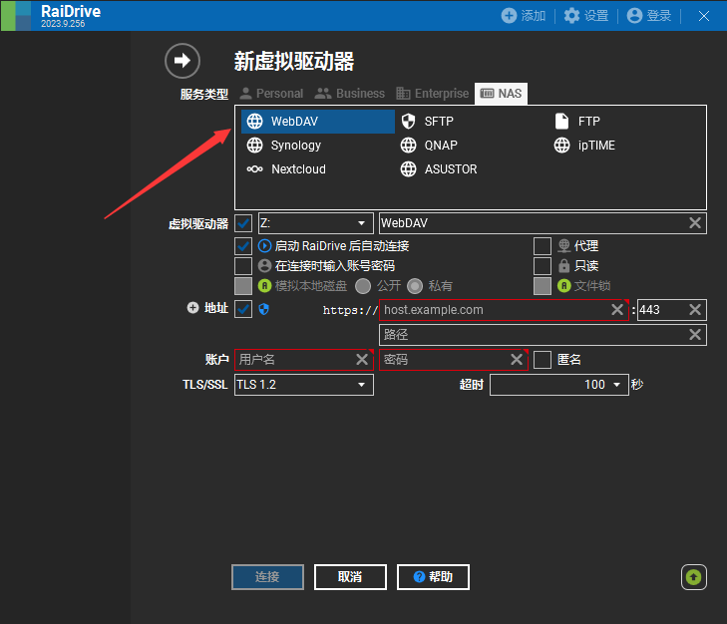Enable 在连接时输入账号密码 checkbox
Screen dimensions: 727x624
[243, 266]
